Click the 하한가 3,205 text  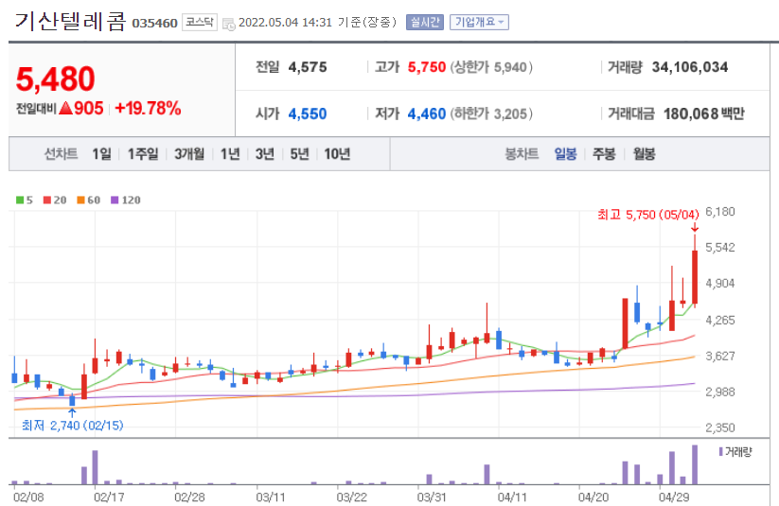point(491,113)
